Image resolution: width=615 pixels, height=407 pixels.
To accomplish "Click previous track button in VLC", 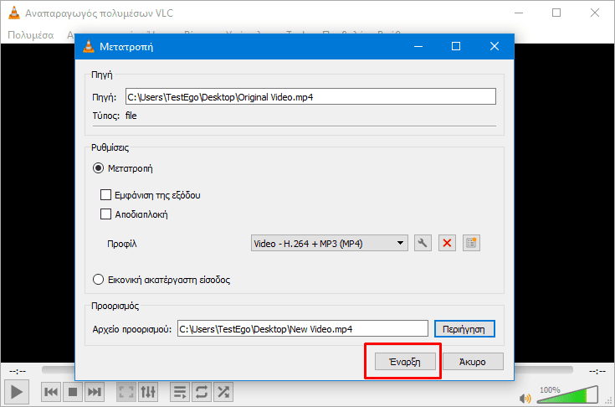I will [x=51, y=392].
